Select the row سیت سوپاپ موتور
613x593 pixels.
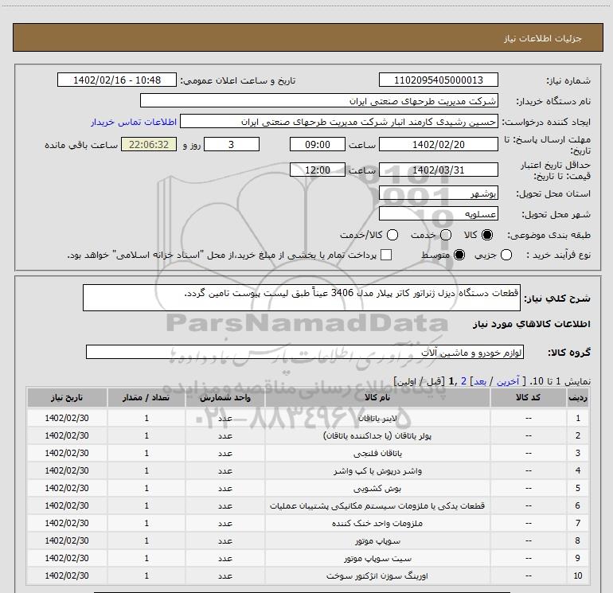(307, 558)
